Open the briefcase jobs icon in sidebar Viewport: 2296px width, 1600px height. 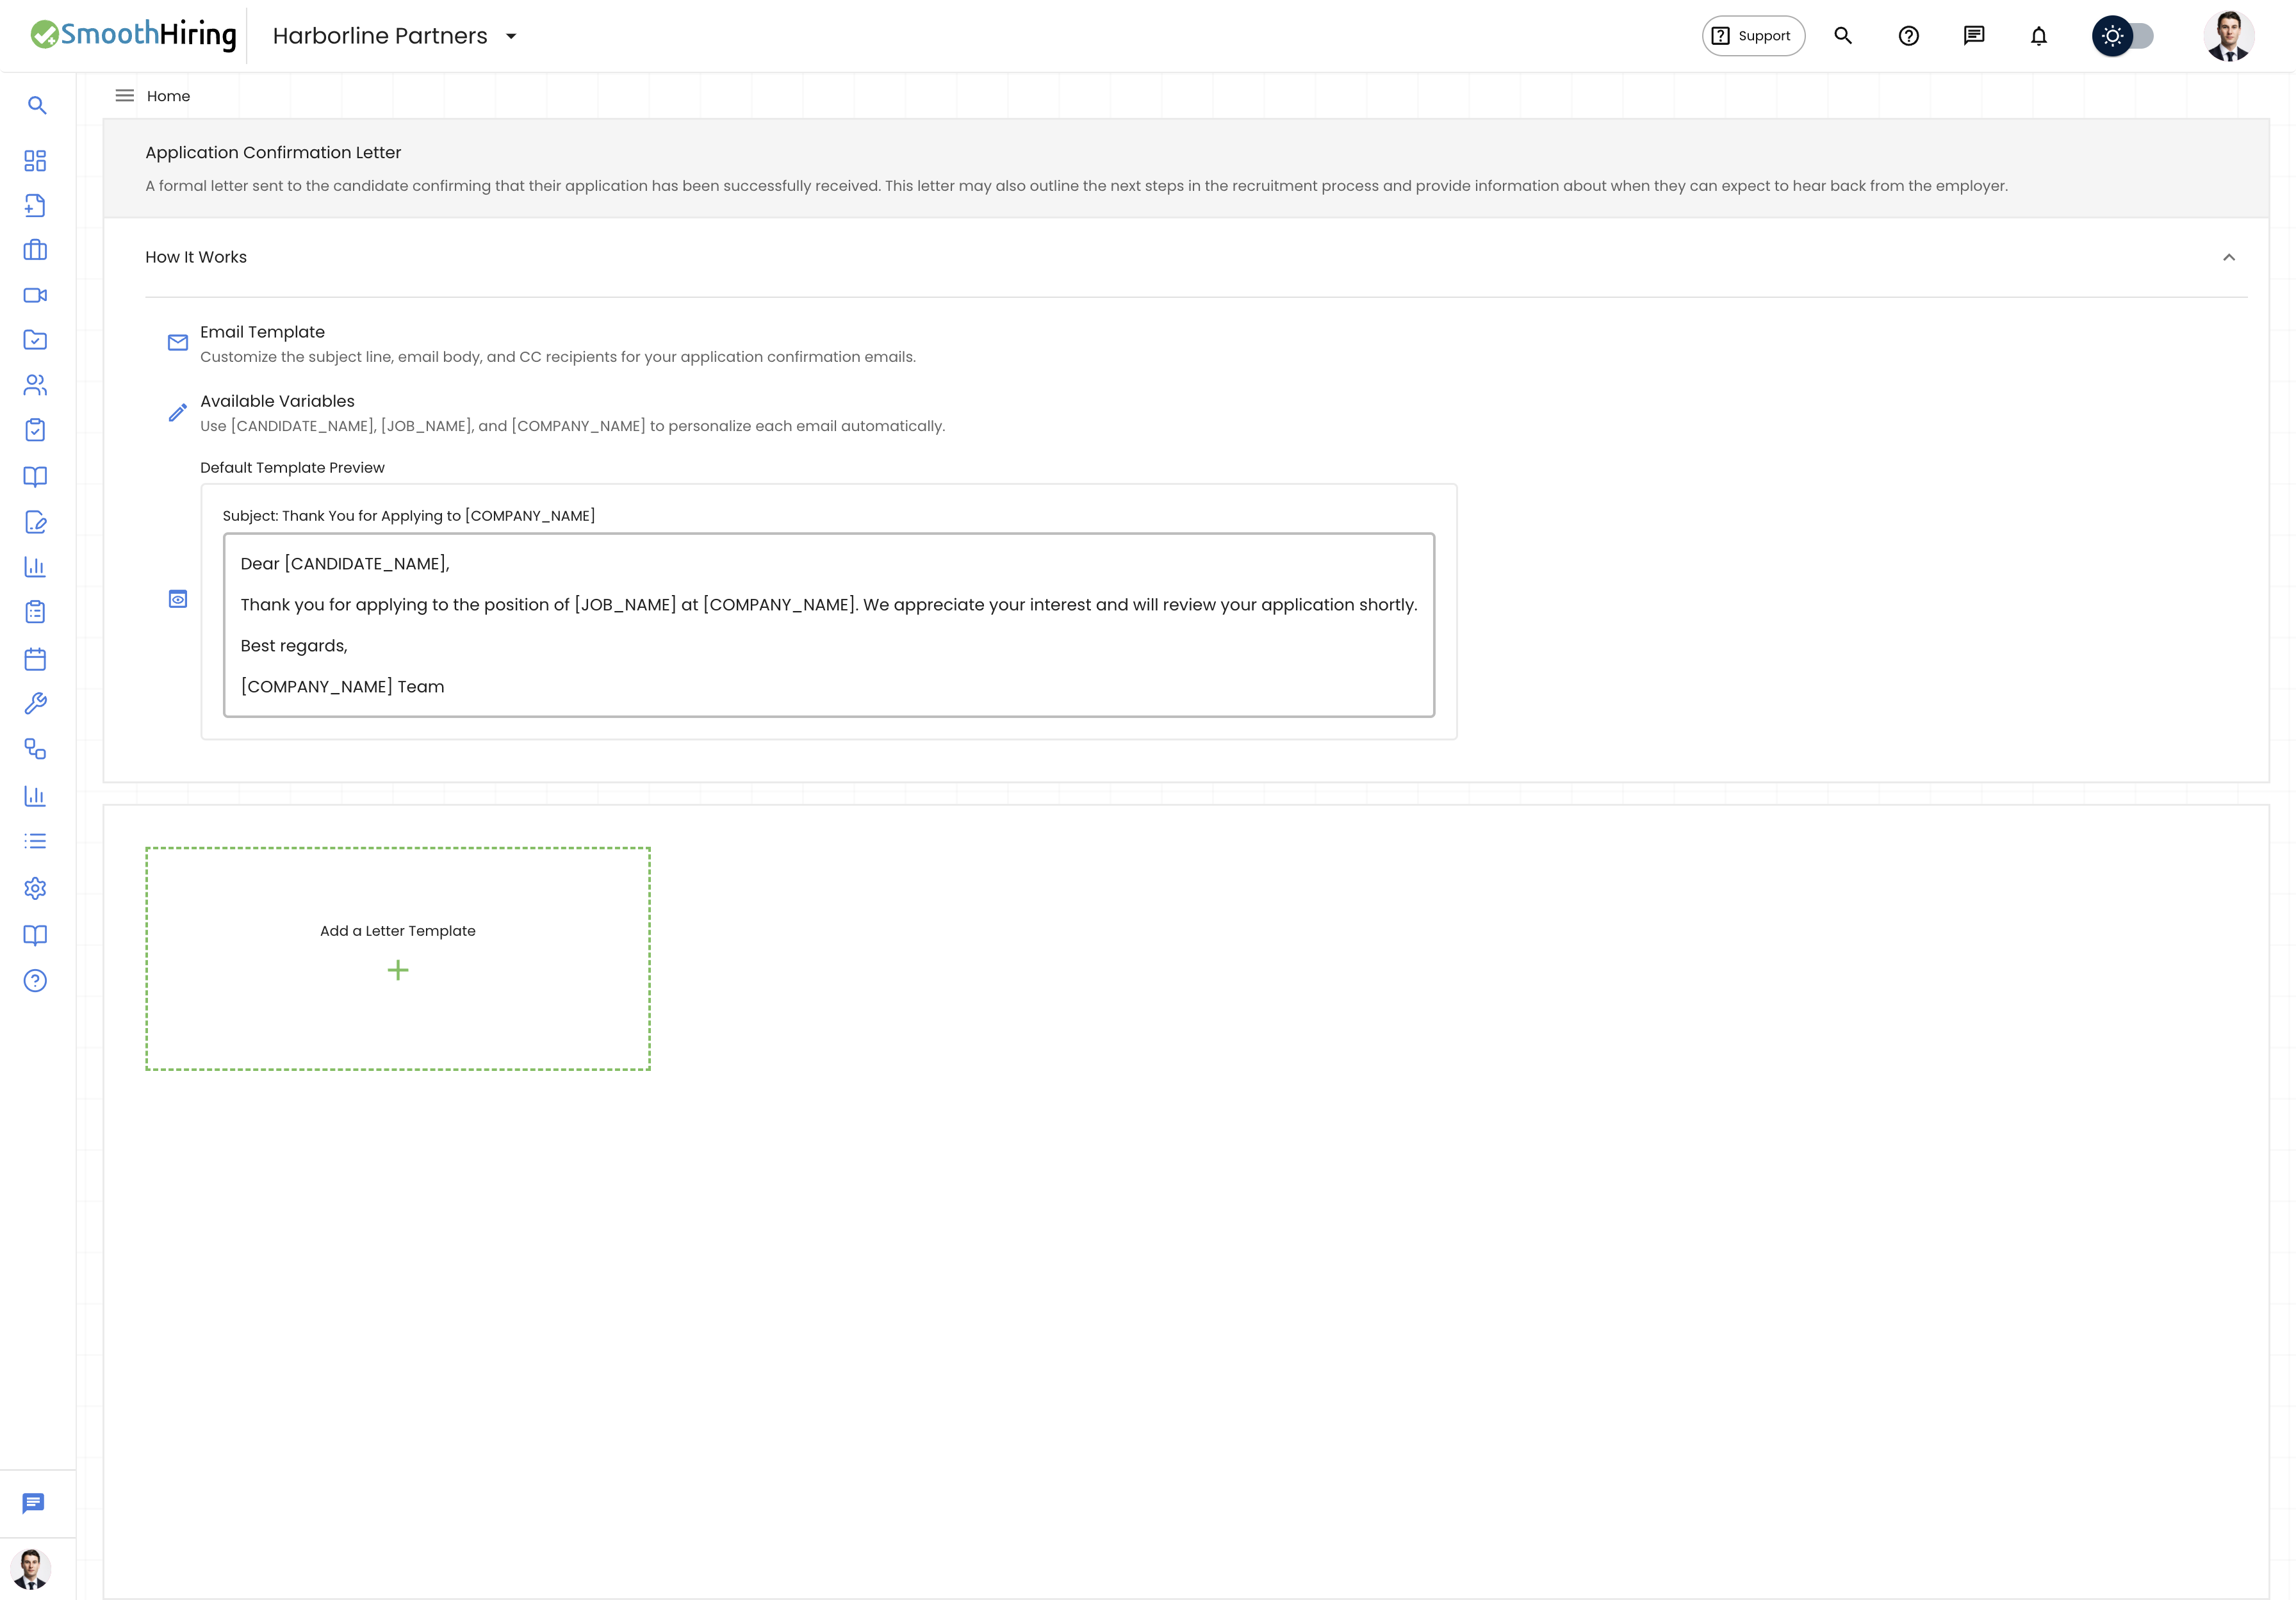click(x=35, y=250)
